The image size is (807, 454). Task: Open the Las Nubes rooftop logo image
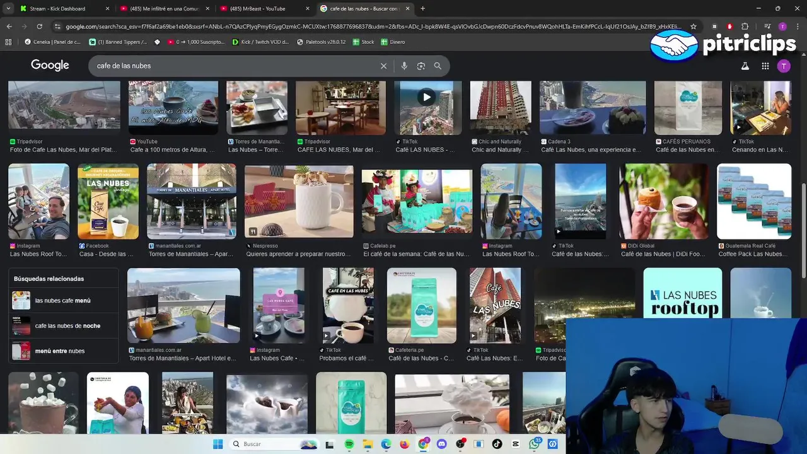point(683,294)
